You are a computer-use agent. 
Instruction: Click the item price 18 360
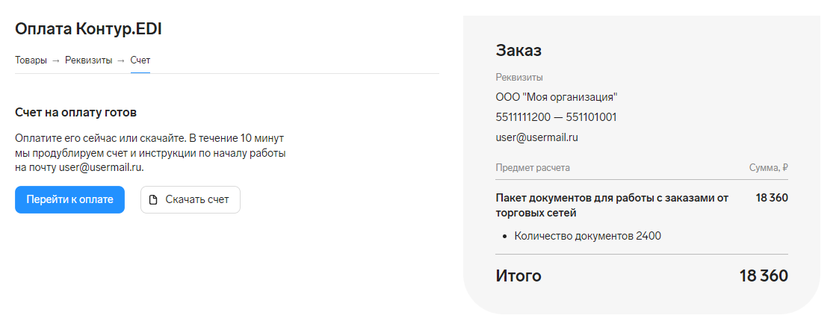click(x=772, y=199)
